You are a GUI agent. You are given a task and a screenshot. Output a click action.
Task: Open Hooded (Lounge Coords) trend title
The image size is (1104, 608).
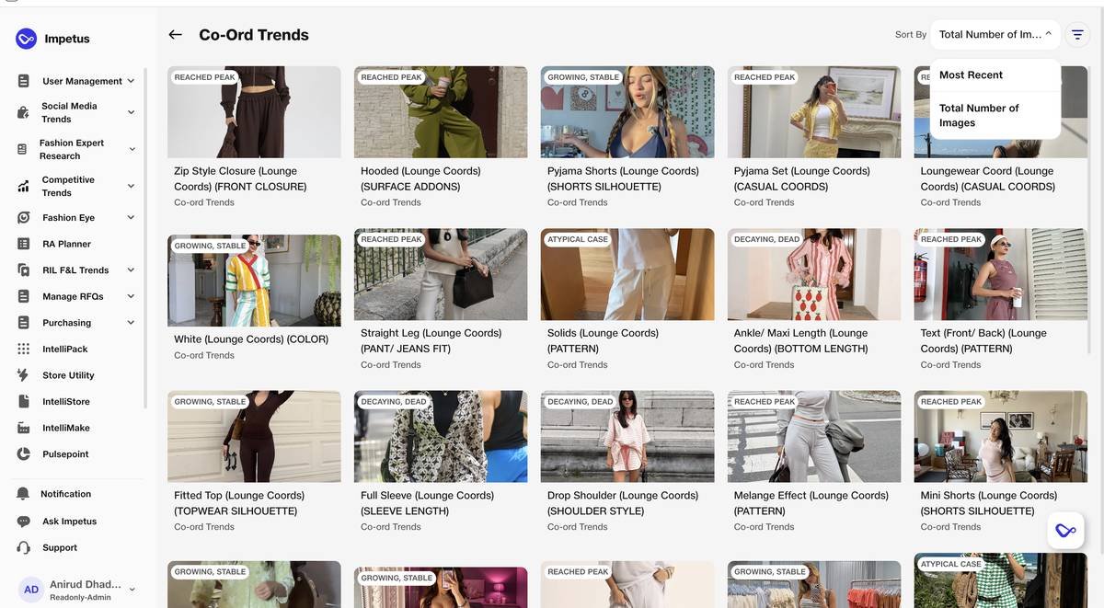click(420, 178)
